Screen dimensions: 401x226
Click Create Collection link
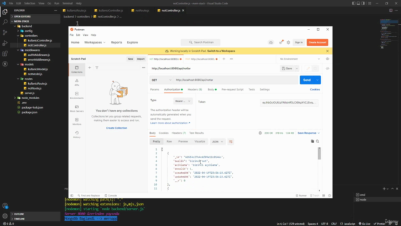click(117, 128)
